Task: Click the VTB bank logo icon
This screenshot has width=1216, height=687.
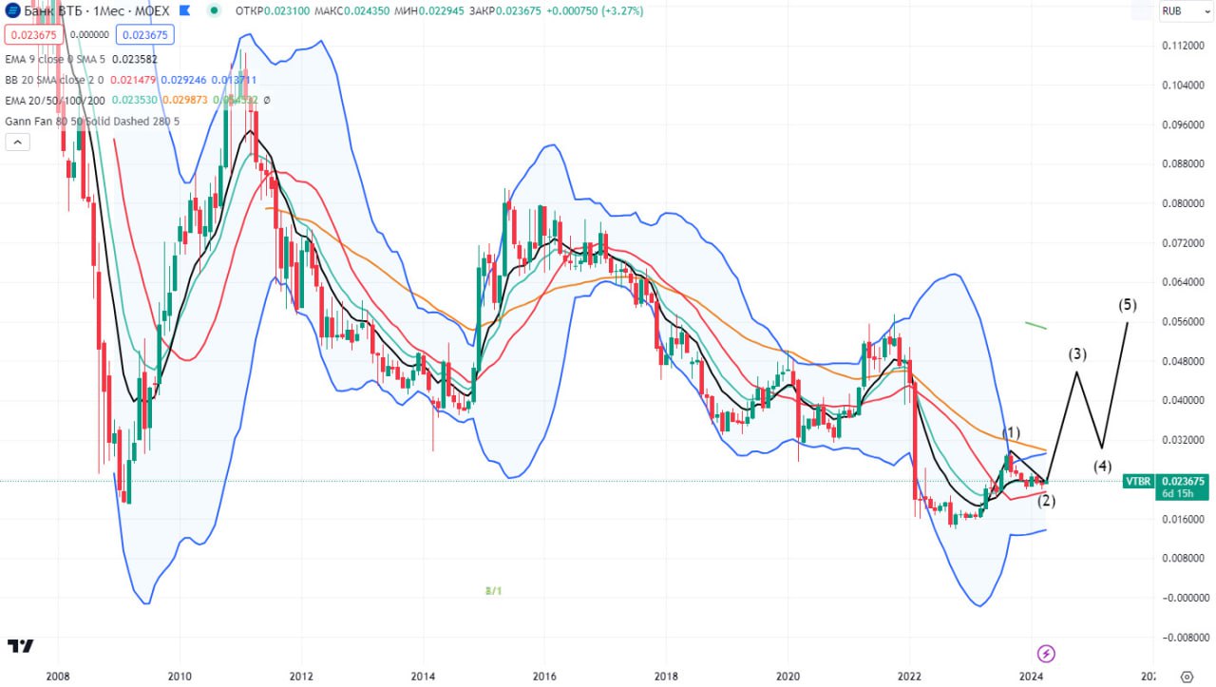Action: (x=13, y=10)
